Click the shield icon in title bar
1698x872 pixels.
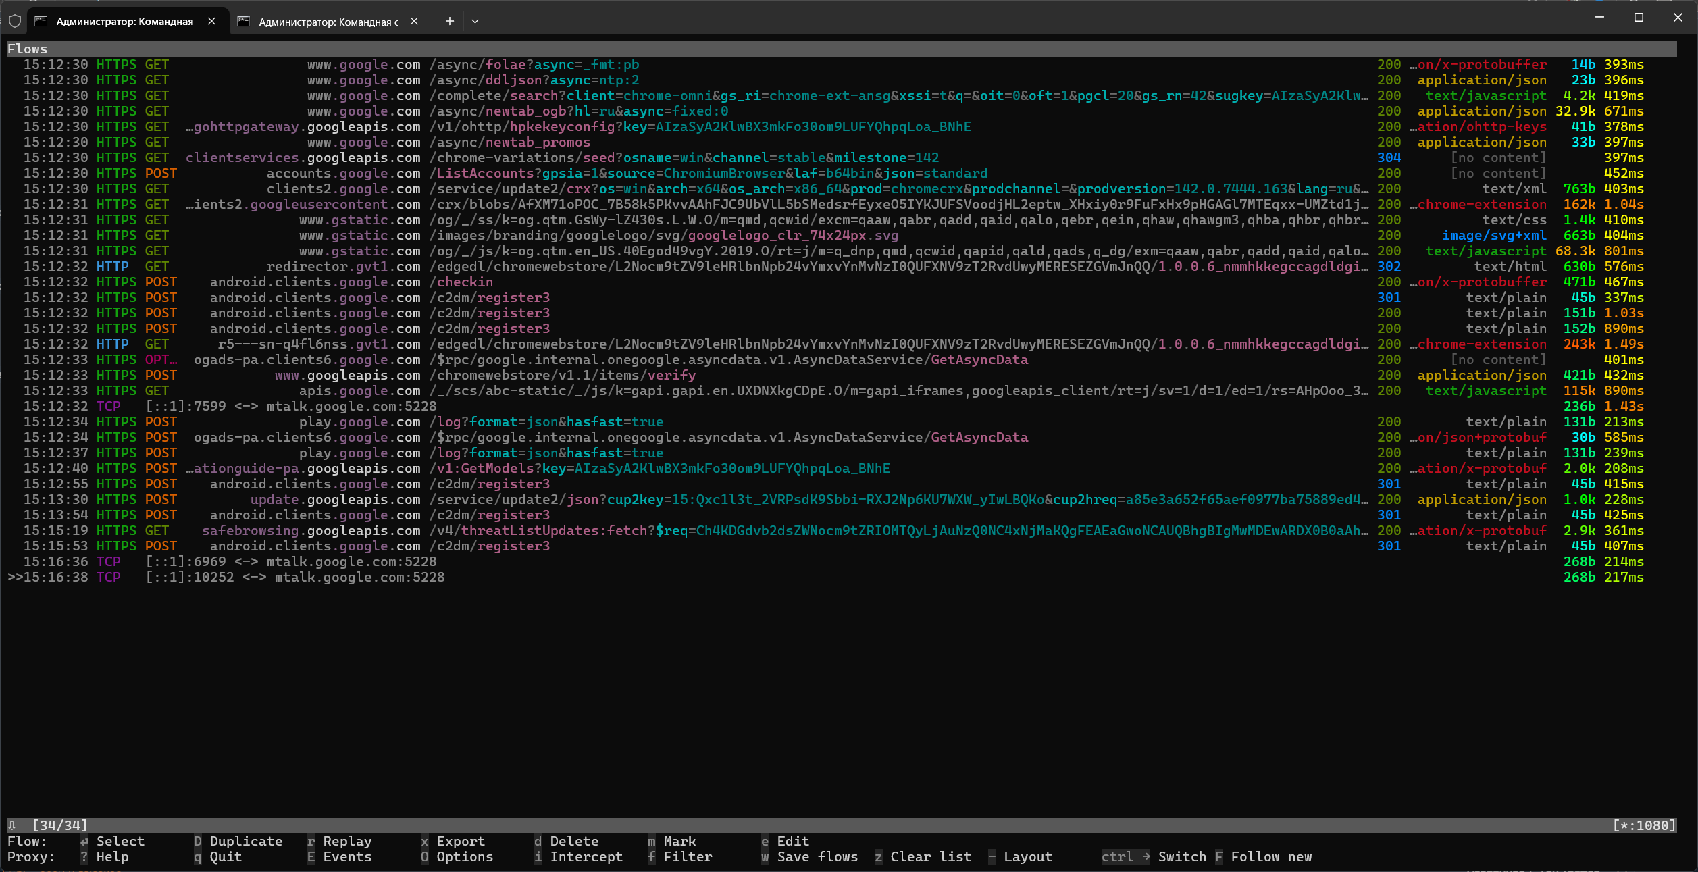pos(15,21)
